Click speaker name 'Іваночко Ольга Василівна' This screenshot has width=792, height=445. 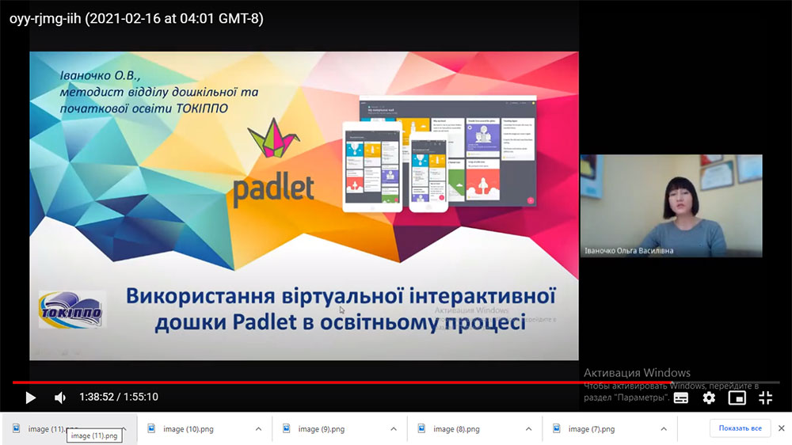(629, 250)
